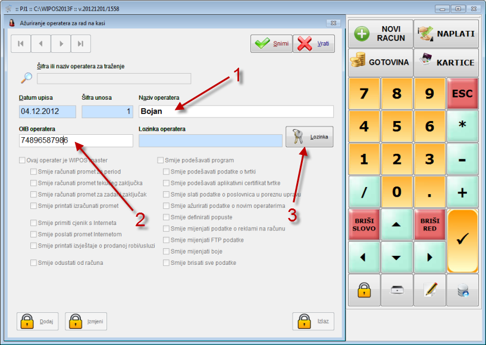
Task: Start a new receipt with NOVI RACUN
Action: point(380,33)
